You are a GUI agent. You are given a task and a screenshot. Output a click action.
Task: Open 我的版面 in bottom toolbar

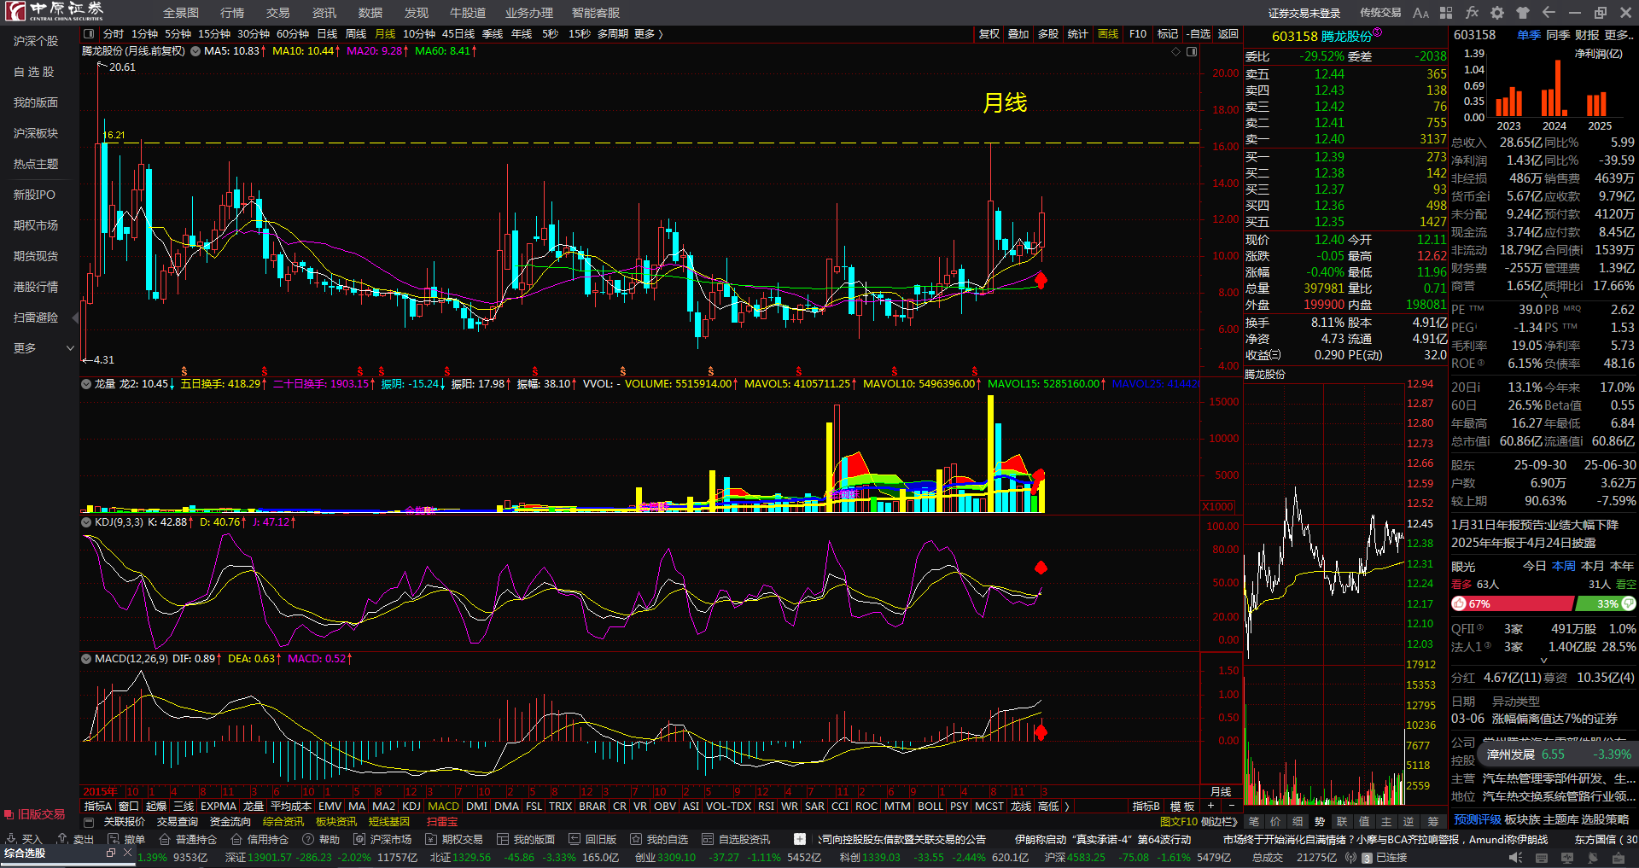coord(526,839)
